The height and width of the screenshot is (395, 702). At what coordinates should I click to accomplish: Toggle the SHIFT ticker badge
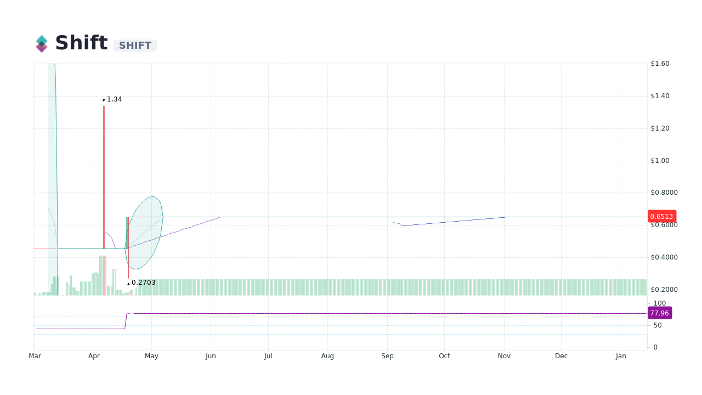coord(135,45)
